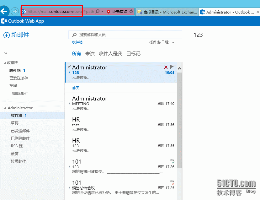
Task: Expand the 123 conversation at 10:05
Action: [x=70, y=73]
